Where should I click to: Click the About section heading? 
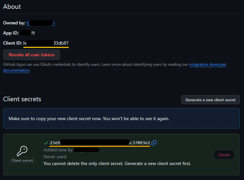(12, 7)
